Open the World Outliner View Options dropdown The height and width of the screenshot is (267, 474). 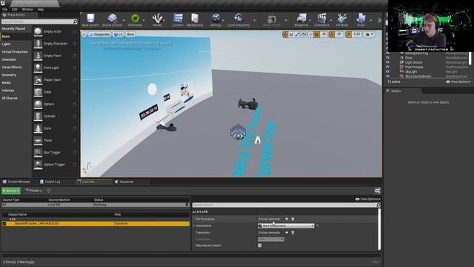pyautogui.click(x=458, y=82)
